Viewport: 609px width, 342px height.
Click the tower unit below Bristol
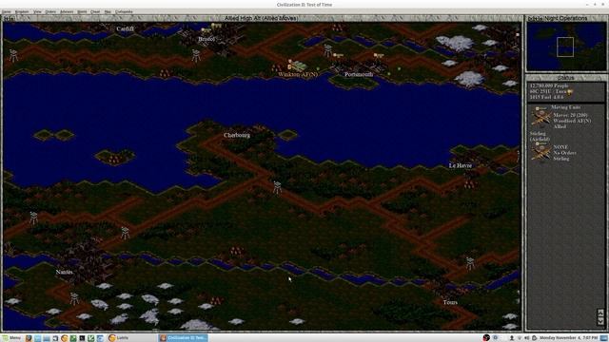(x=196, y=55)
